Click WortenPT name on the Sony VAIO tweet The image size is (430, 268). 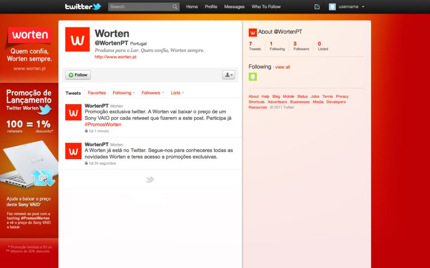[x=96, y=105]
